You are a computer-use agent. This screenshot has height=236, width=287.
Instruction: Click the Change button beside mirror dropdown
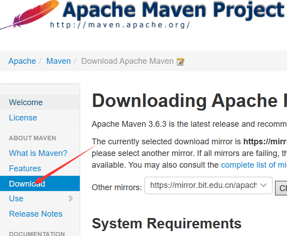tap(281, 188)
